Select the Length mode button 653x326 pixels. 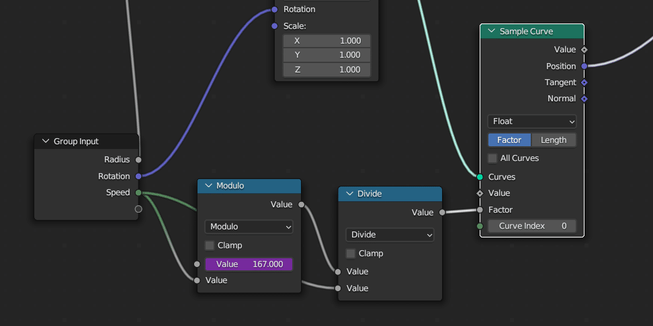click(x=554, y=140)
